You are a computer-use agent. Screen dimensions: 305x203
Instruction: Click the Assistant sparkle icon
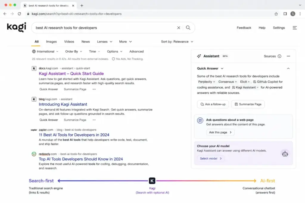click(x=199, y=56)
